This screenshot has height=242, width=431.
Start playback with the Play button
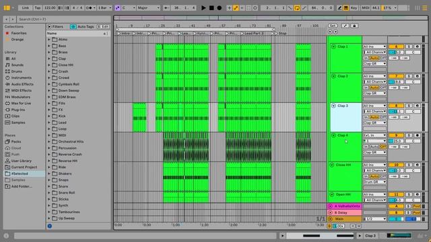click(x=203, y=8)
